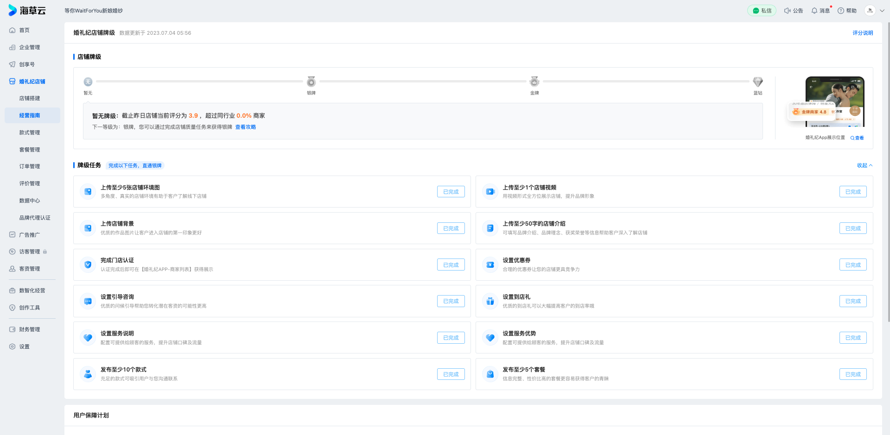The height and width of the screenshot is (435, 890).
Task: Click 已完成 for 设置引导咨询
Action: 451,301
